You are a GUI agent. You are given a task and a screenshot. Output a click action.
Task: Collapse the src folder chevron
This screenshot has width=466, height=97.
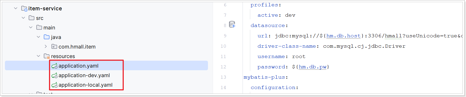tap(23, 18)
